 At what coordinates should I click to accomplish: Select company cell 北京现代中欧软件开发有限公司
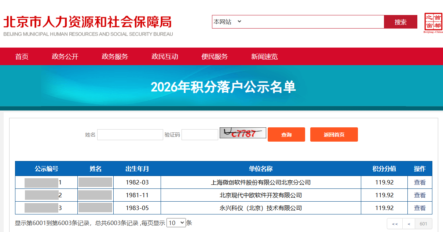[x=261, y=195]
